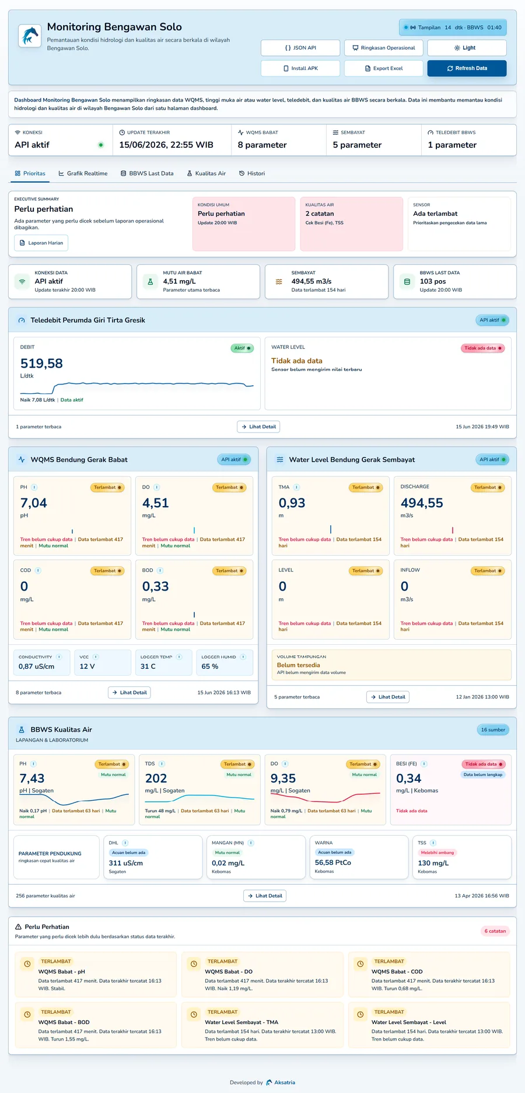525x1093 pixels.
Task: Click the clock icon on WQMS Babat - COD alert
Action: tap(360, 964)
